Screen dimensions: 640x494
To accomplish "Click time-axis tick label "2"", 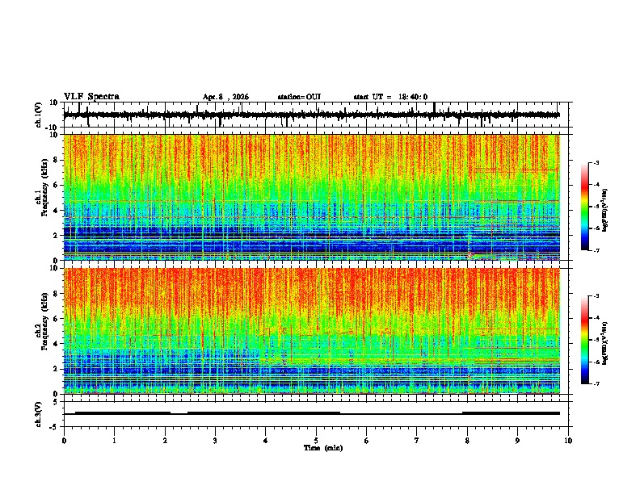I will 165,441.
